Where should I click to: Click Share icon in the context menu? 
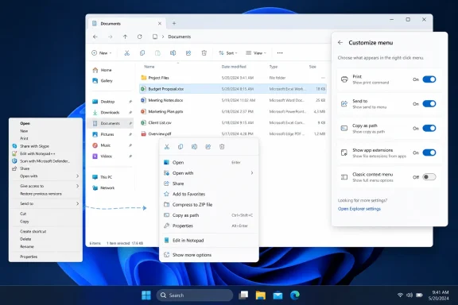208,147
